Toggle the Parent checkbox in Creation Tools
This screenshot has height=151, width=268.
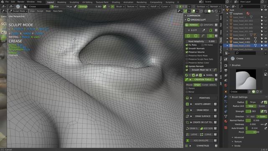(x=187, y=89)
